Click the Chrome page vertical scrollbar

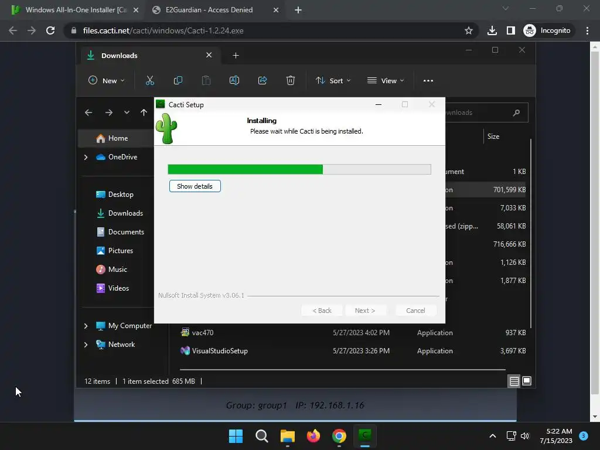595,232
